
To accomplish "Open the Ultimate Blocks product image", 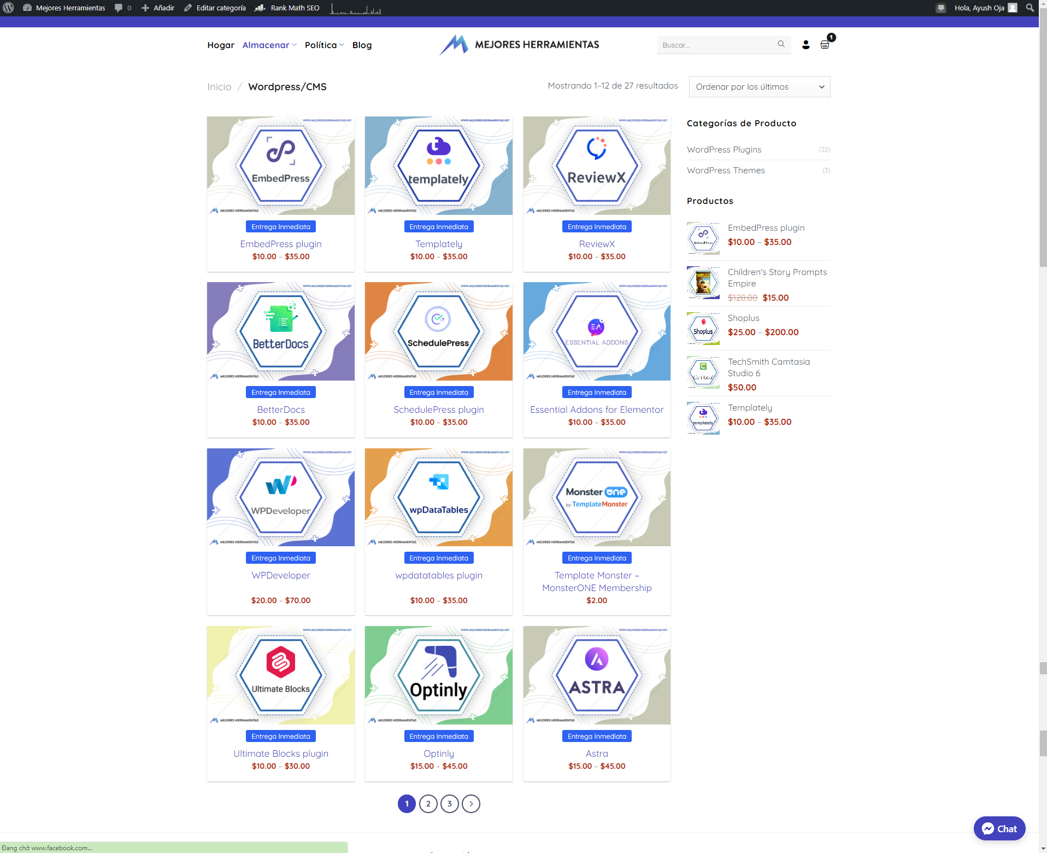I will [281, 675].
